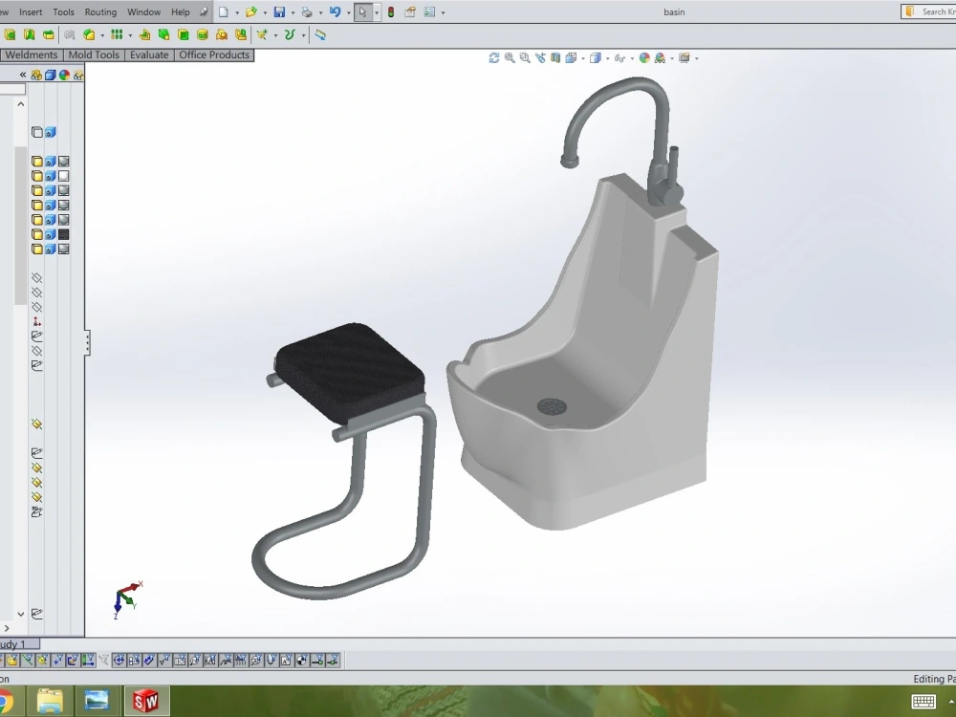Toggle display mode of second body row
The image size is (956, 717).
point(50,176)
